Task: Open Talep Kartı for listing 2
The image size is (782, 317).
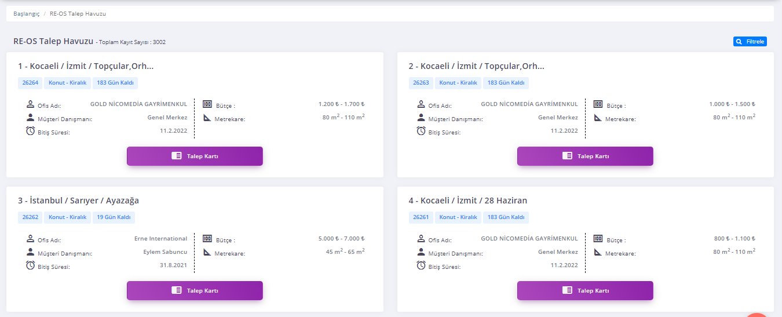Action: point(585,156)
